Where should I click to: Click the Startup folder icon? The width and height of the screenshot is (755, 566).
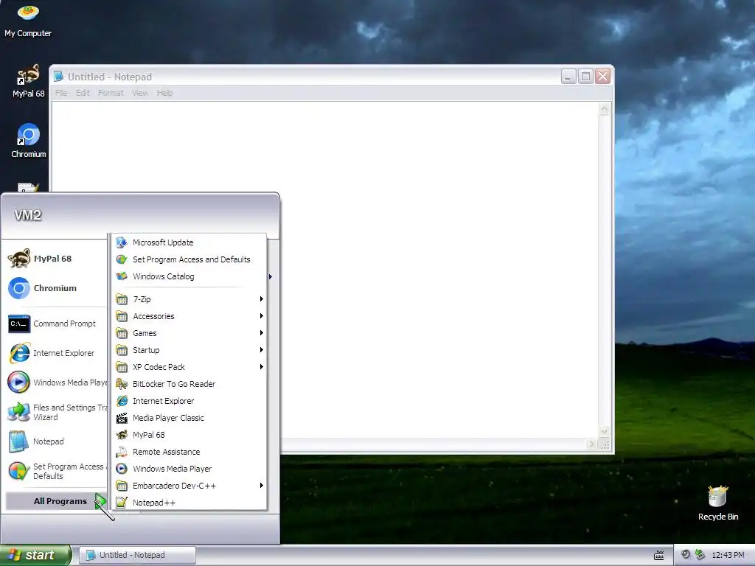coord(122,350)
